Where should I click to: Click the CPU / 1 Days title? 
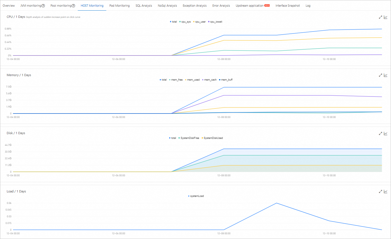pos(16,17)
